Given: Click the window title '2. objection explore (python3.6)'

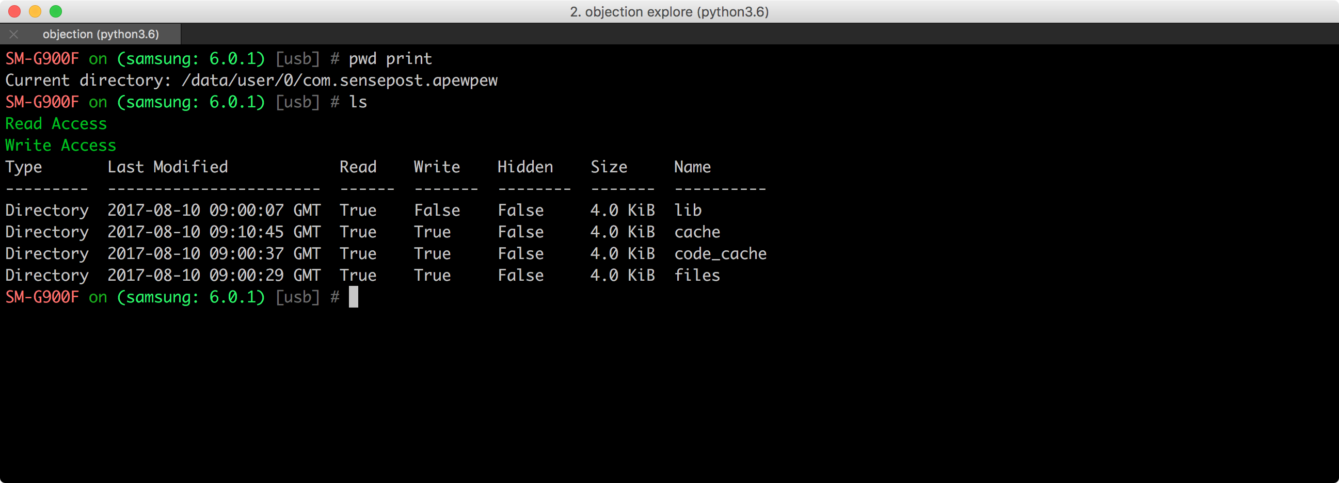Looking at the screenshot, I should click(669, 11).
